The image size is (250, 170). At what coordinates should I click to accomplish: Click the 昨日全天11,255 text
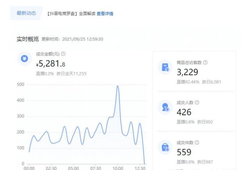click(71, 74)
